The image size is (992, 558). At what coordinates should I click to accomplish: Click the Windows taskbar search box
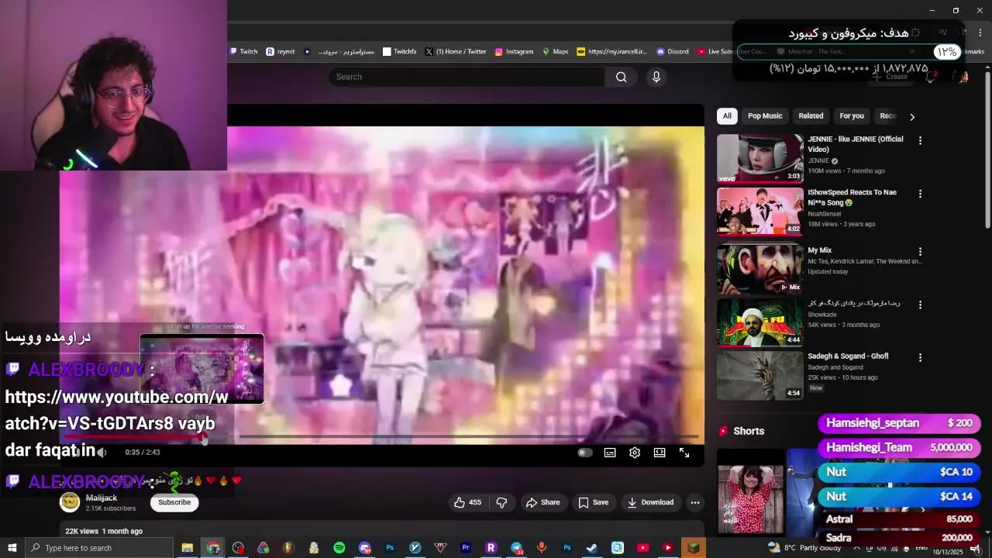coord(98,548)
